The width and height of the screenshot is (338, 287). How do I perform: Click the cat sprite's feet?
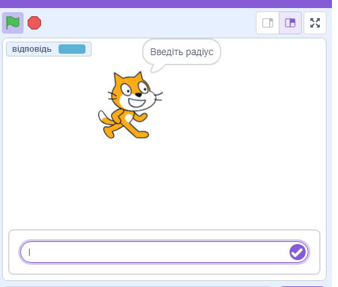(126, 133)
